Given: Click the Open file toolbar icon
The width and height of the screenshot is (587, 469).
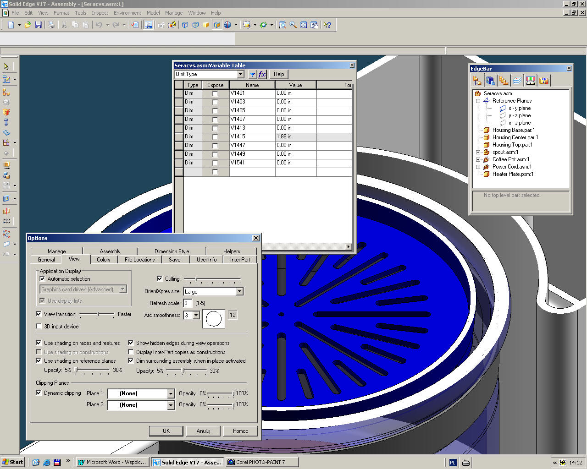Looking at the screenshot, I should click(x=28, y=25).
